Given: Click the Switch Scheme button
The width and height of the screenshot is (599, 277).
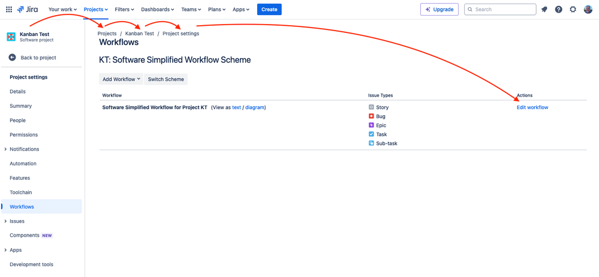Looking at the screenshot, I should point(166,79).
